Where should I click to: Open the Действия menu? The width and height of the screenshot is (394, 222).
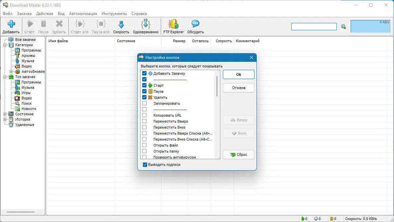pos(45,14)
